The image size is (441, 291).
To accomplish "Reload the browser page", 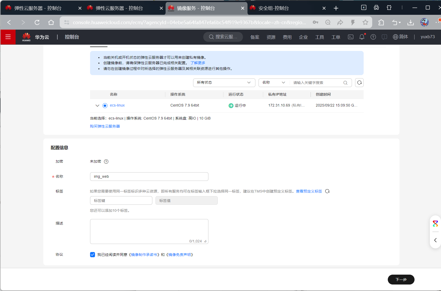I will point(37,22).
